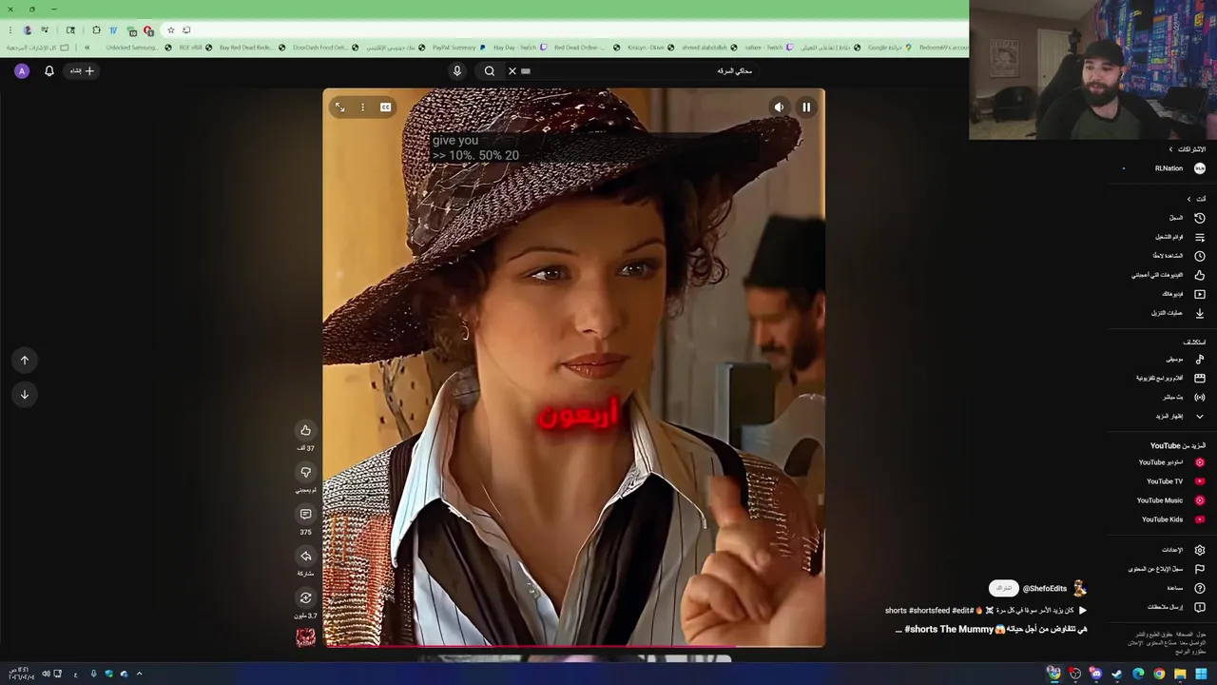Open watch History in sidebar
This screenshot has width=1217, height=685.
click(x=1162, y=218)
